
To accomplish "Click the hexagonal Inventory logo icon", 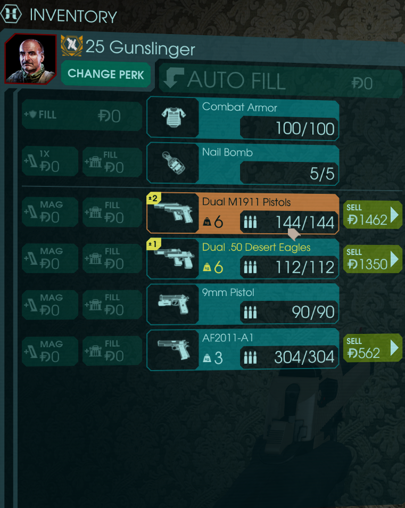I will [x=11, y=14].
